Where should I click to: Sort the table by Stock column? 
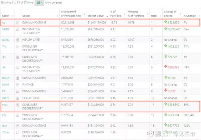tap(8, 16)
